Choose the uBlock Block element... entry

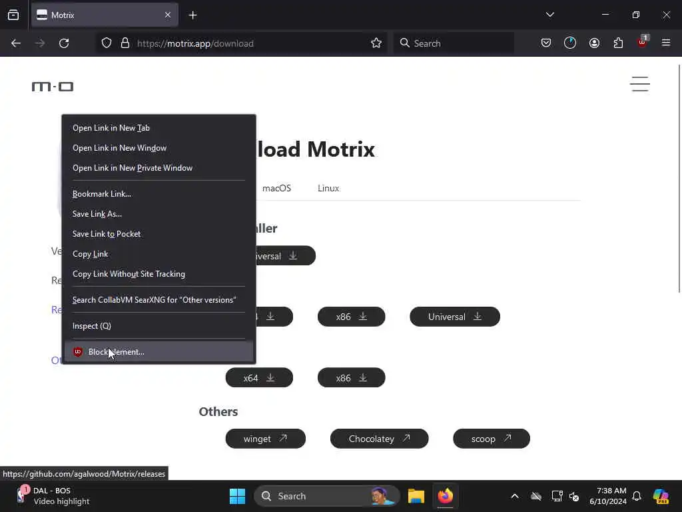tap(159, 352)
